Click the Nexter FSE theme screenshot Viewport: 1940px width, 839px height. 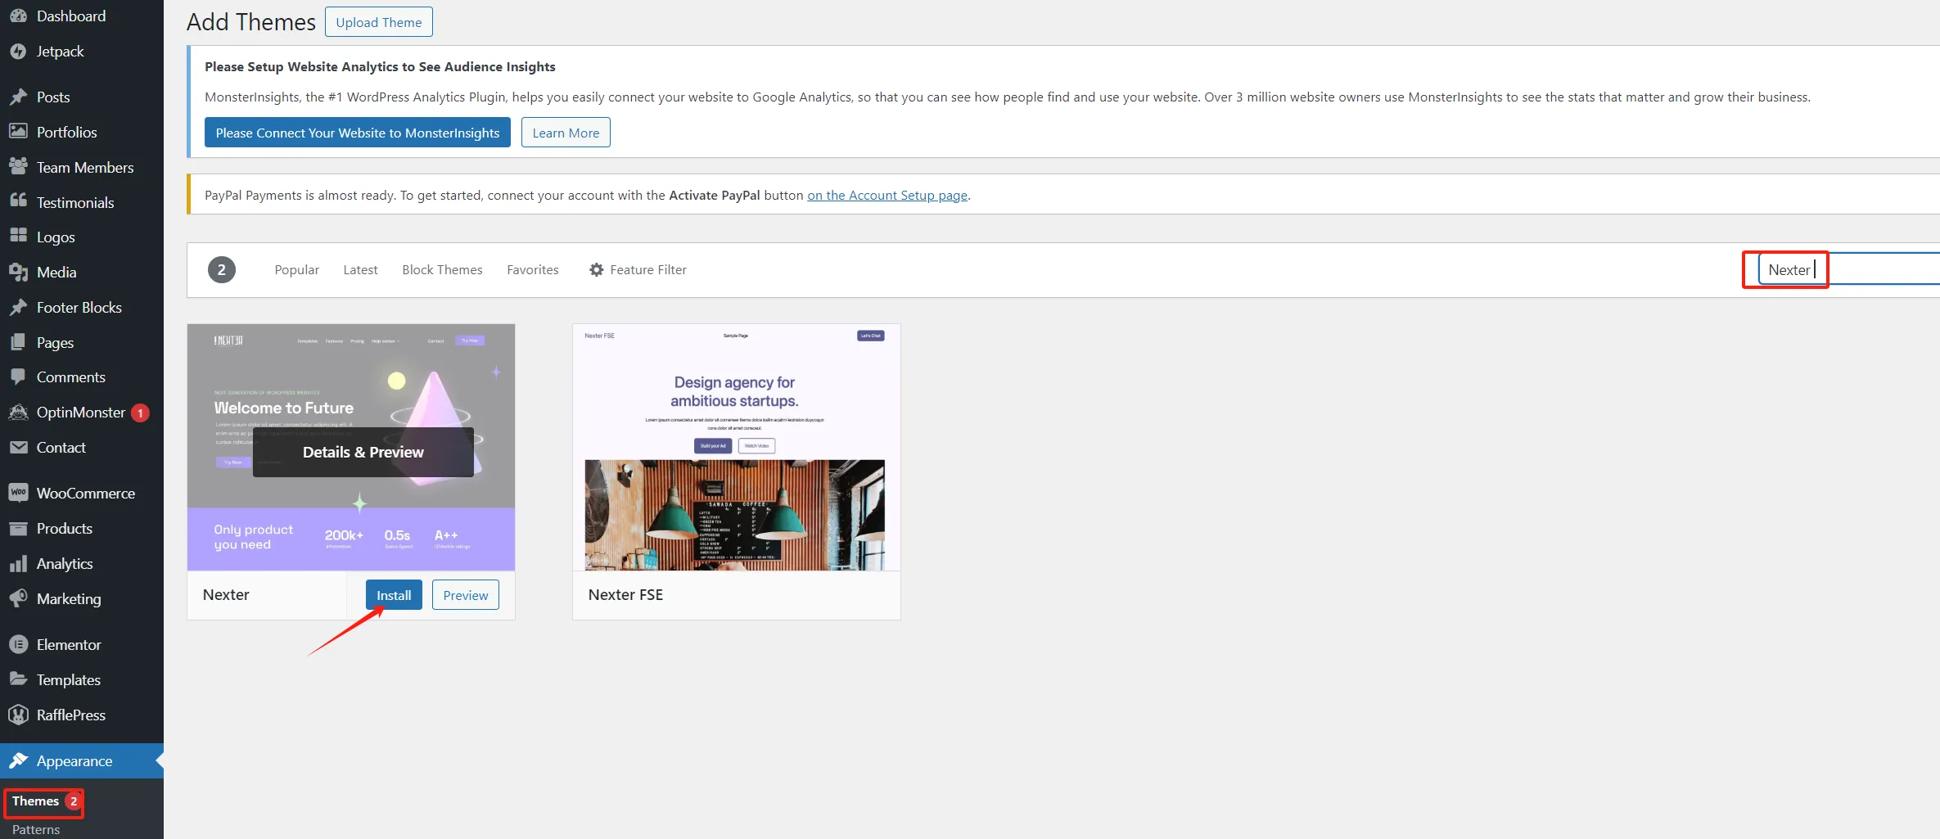coord(736,447)
